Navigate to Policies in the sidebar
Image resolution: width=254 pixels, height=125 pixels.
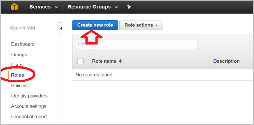pos(19,86)
